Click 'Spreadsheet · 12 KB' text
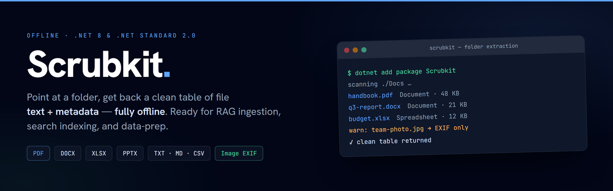The image size is (613, 191). 432,117
